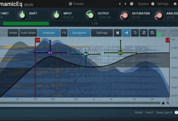Click the INPUT 0.00 dB value

tap(69, 17)
